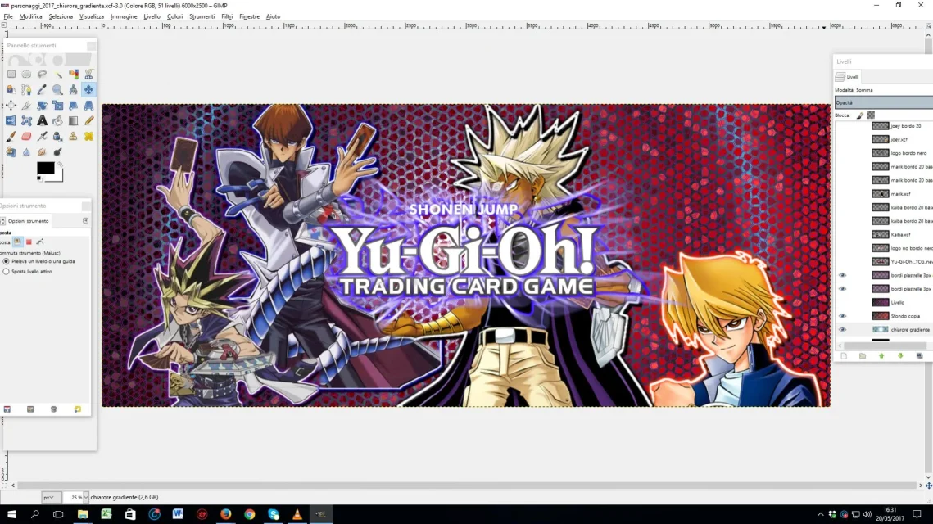Click the Opacità layer opacity slider
The width and height of the screenshot is (933, 524).
click(x=884, y=103)
